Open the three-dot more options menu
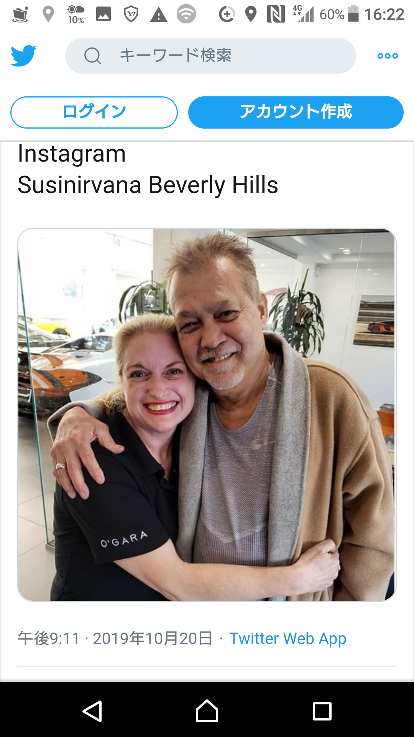 coord(388,56)
